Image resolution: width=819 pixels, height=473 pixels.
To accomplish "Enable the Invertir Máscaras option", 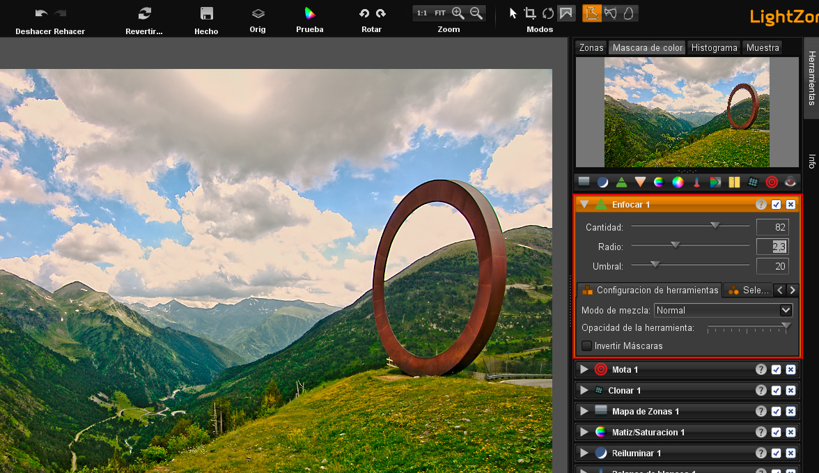I will 586,346.
